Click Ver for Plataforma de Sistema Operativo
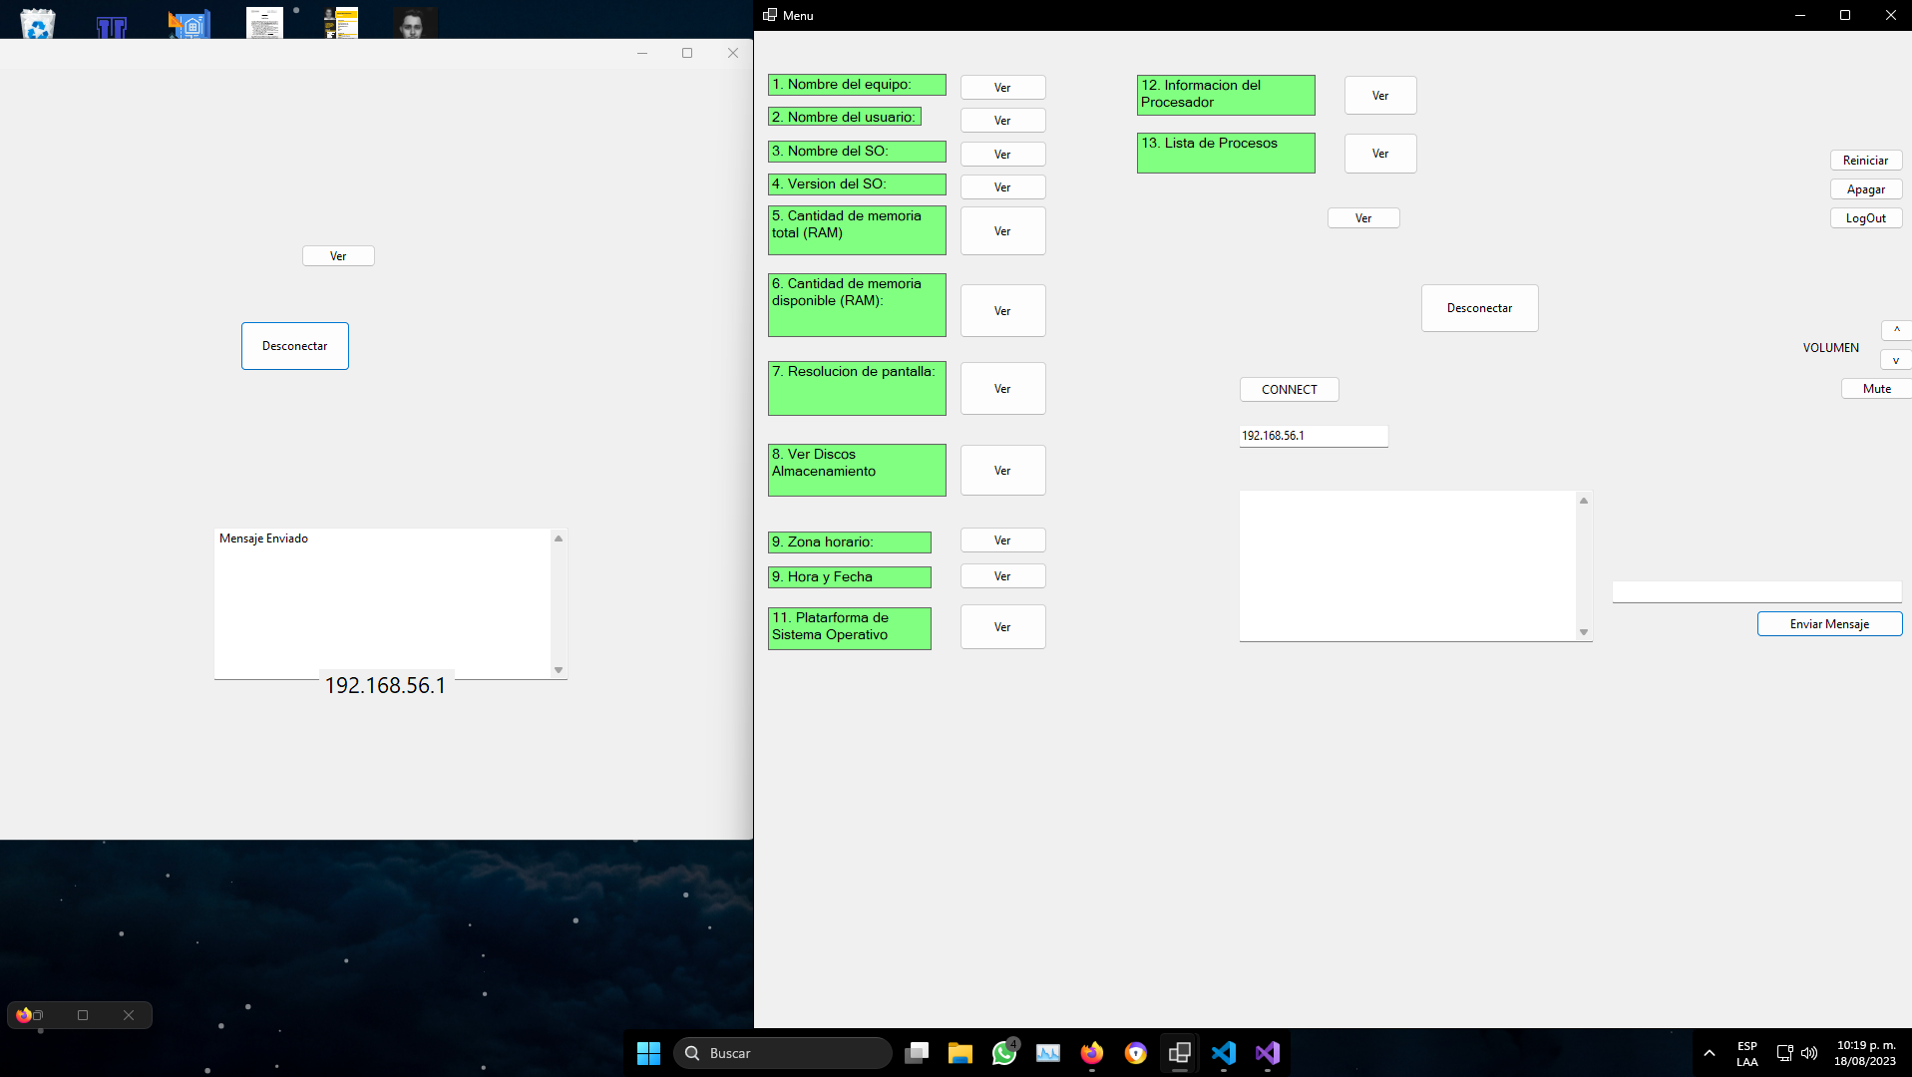1912x1077 pixels. (x=1002, y=627)
